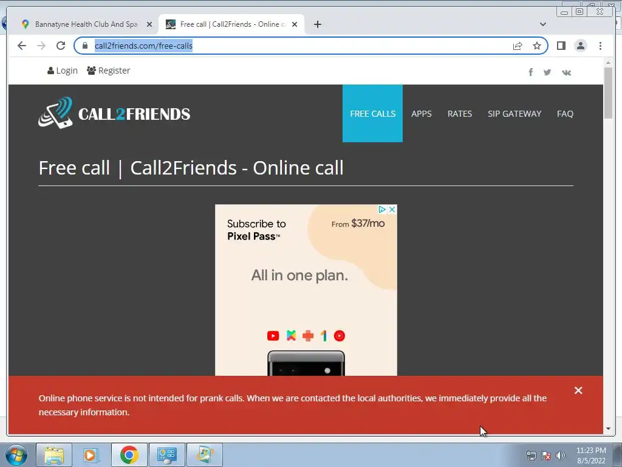
Task: Close the Pixel Pass advertisement
Action: [x=392, y=209]
